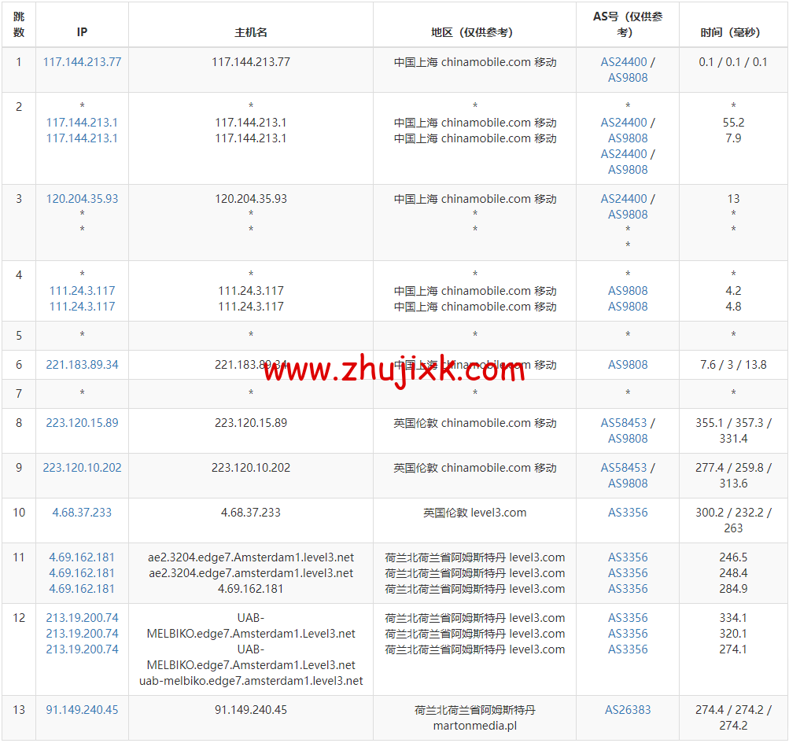
Task: Click IP link 4.69.162.181 in hop 11
Action: click(x=82, y=557)
